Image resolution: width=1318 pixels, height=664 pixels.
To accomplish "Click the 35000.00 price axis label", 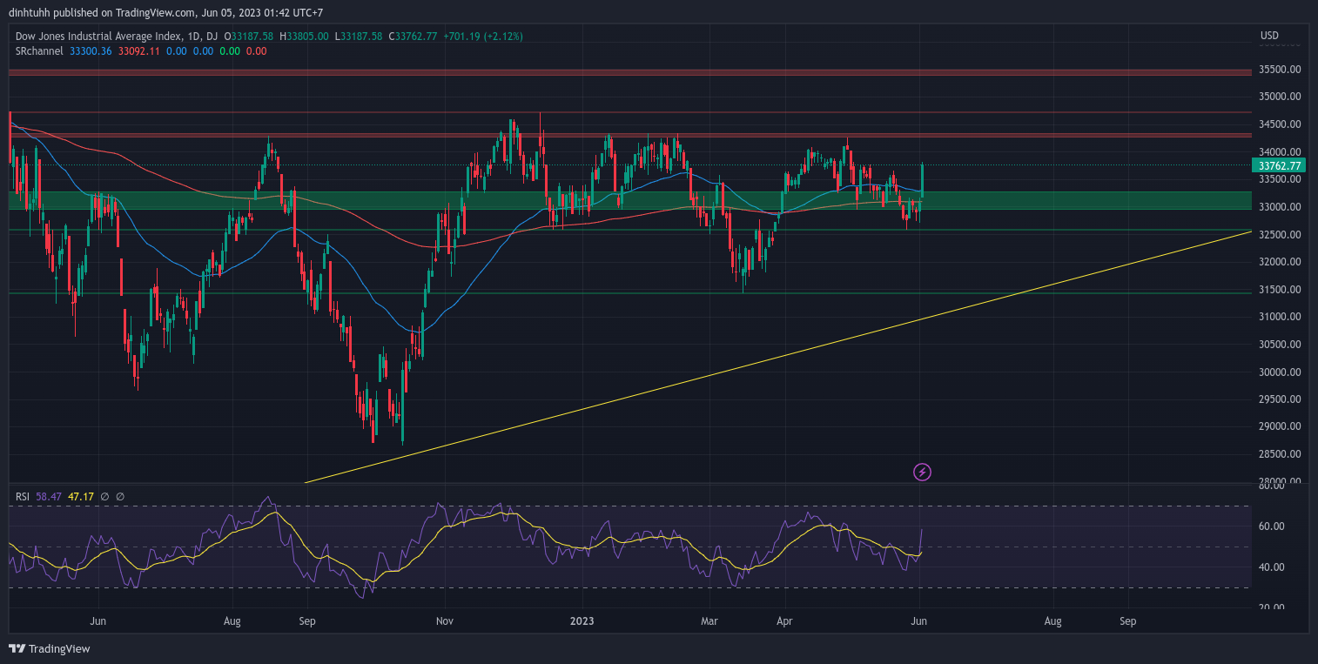I will click(x=1280, y=97).
